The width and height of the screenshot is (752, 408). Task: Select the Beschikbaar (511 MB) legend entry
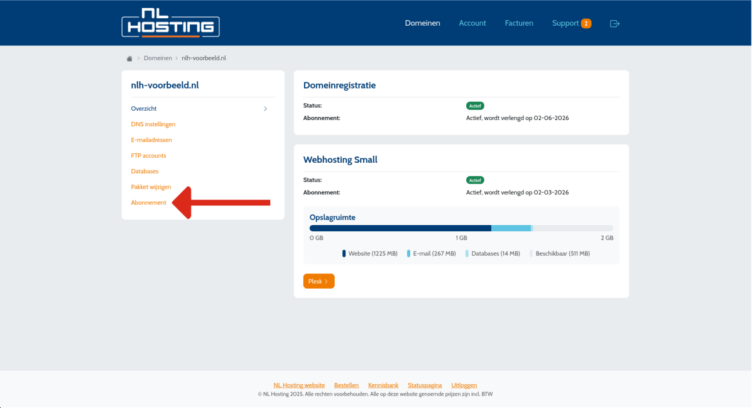pos(560,253)
